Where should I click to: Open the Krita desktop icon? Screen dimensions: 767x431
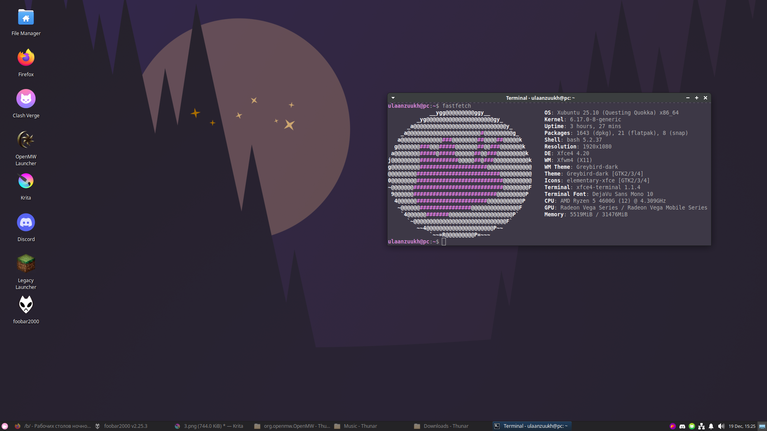pyautogui.click(x=26, y=181)
